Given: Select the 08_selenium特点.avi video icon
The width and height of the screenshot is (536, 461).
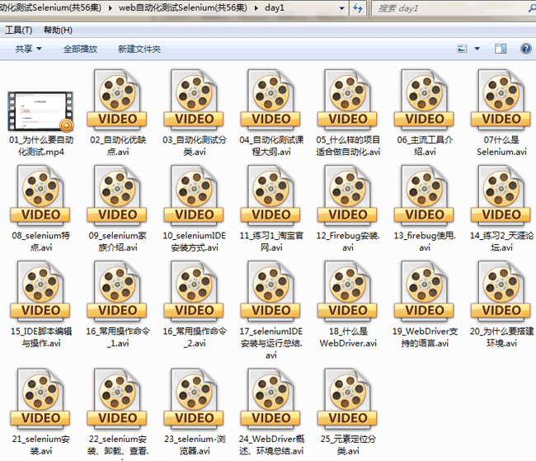Looking at the screenshot, I should (x=40, y=196).
